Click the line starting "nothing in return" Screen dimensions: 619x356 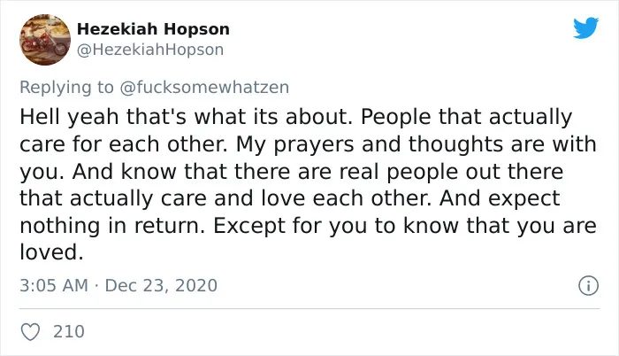click(308, 226)
